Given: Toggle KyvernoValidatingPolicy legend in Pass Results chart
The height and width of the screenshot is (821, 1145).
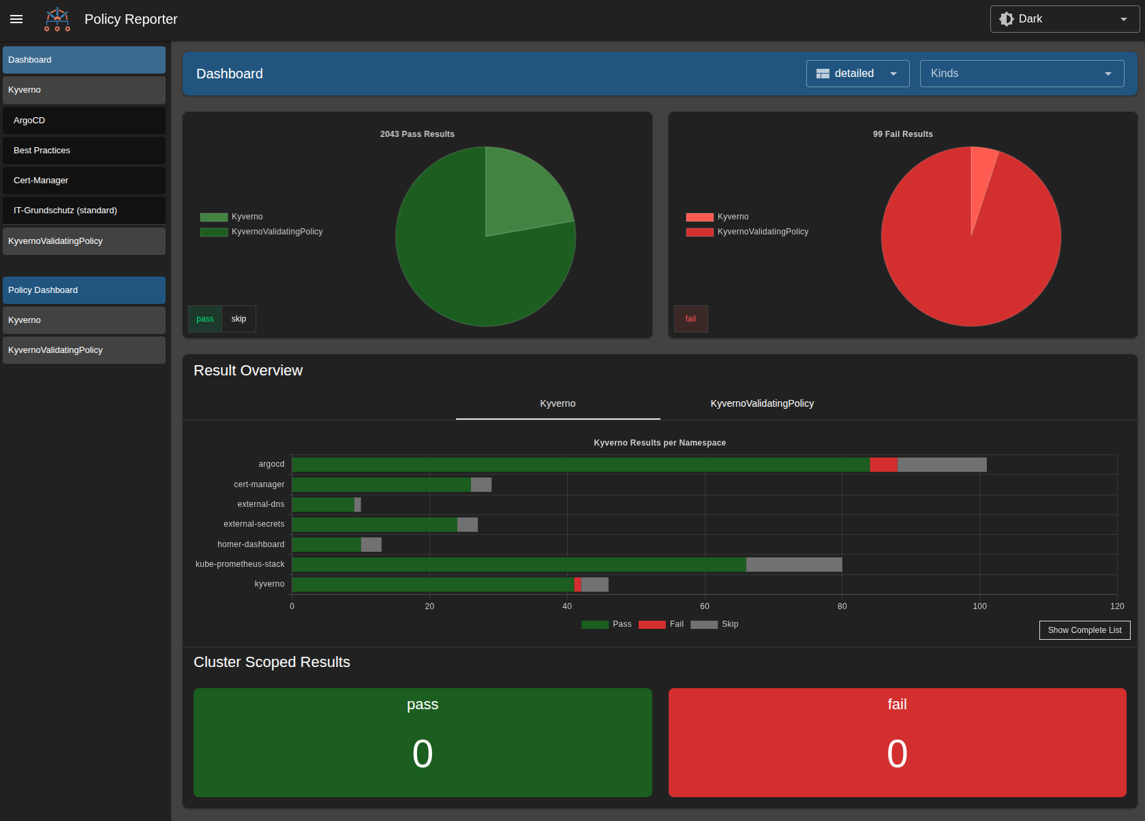Looking at the screenshot, I should [262, 232].
